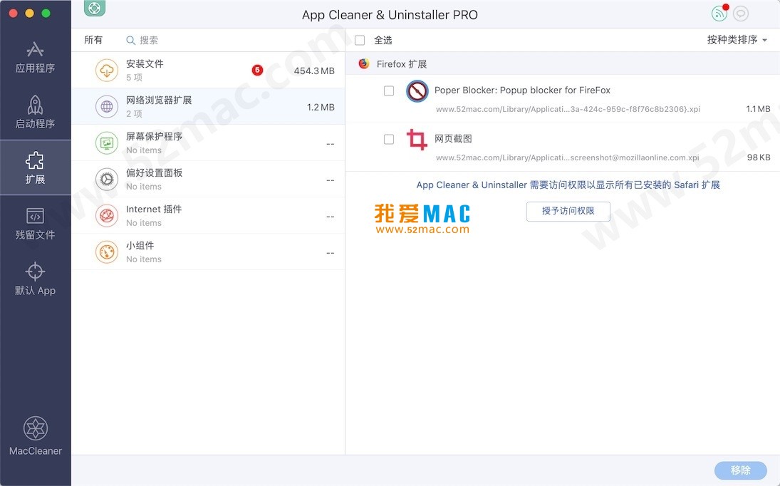Click the 小组件 gauge icon
Viewport: 780px width, 486px height.
[106, 252]
